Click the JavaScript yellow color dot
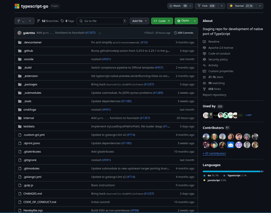 (204, 180)
